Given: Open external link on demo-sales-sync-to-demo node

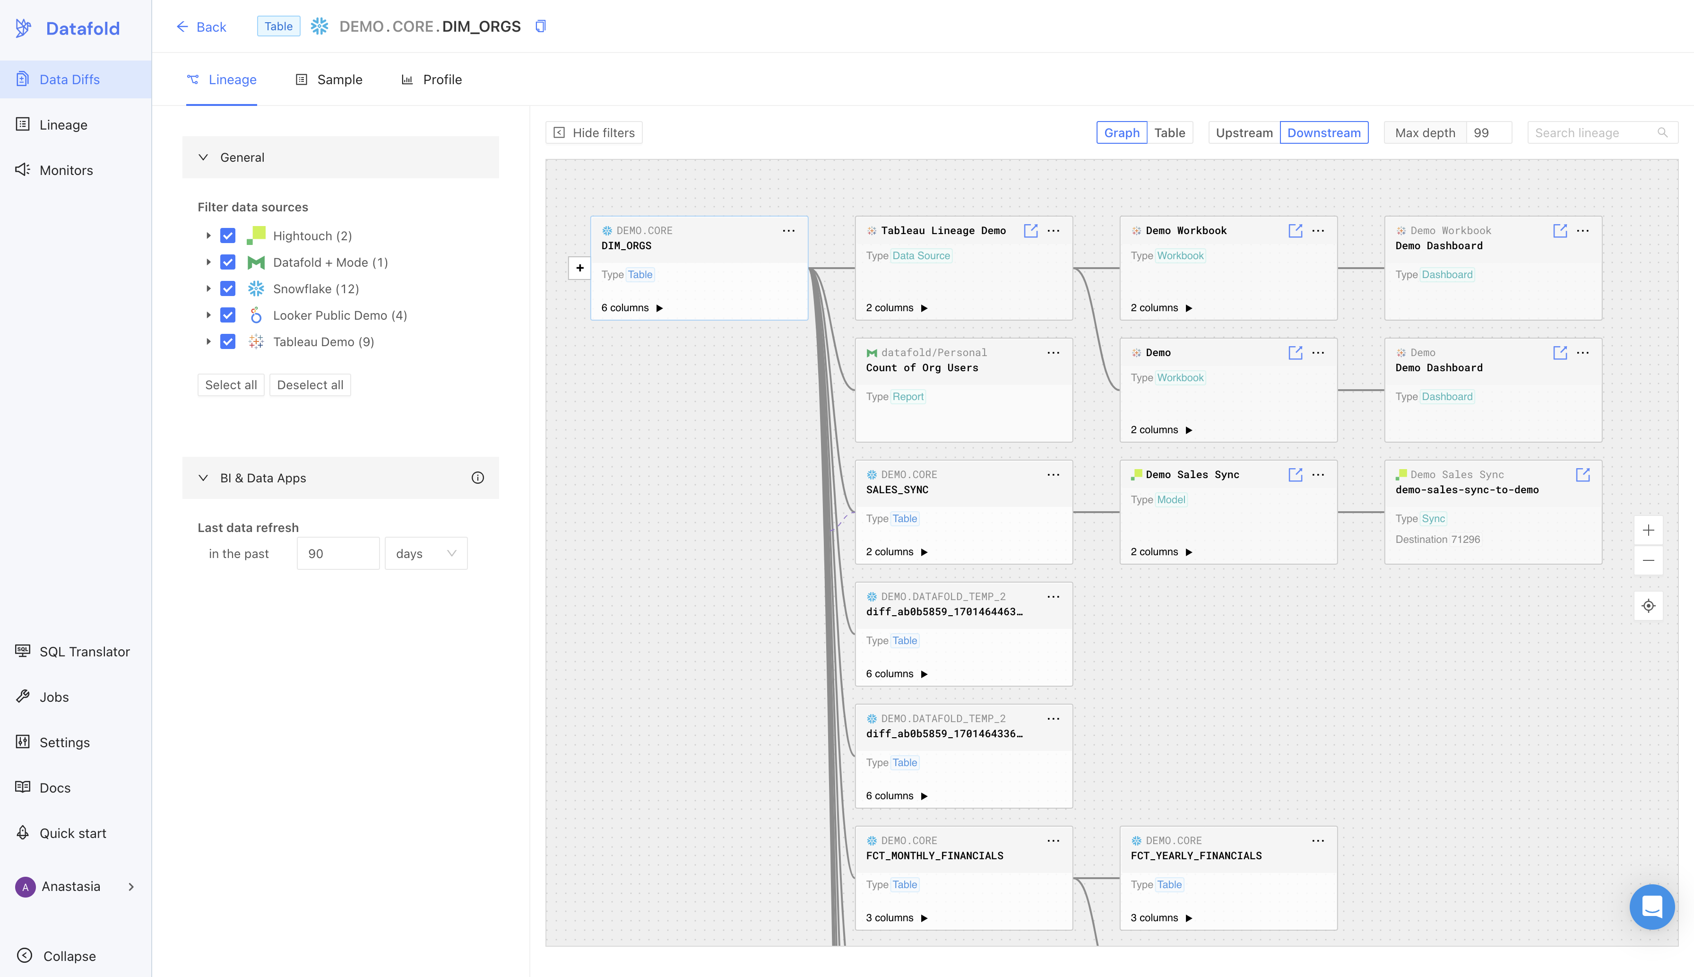Looking at the screenshot, I should [x=1582, y=474].
